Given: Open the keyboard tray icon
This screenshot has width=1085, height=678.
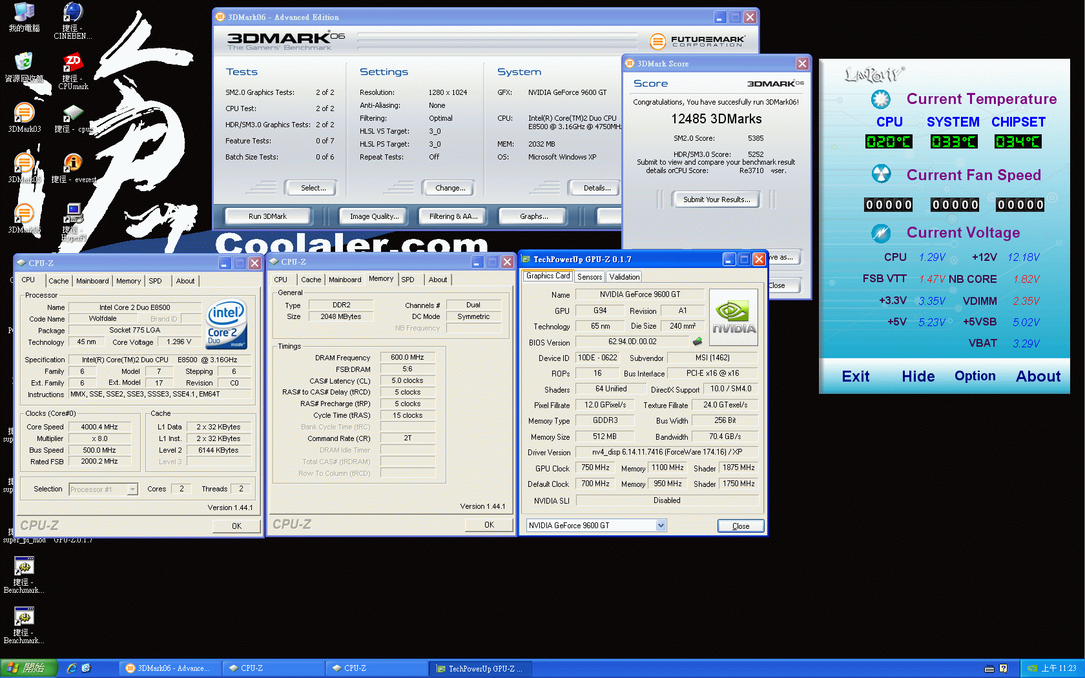Looking at the screenshot, I should [989, 668].
